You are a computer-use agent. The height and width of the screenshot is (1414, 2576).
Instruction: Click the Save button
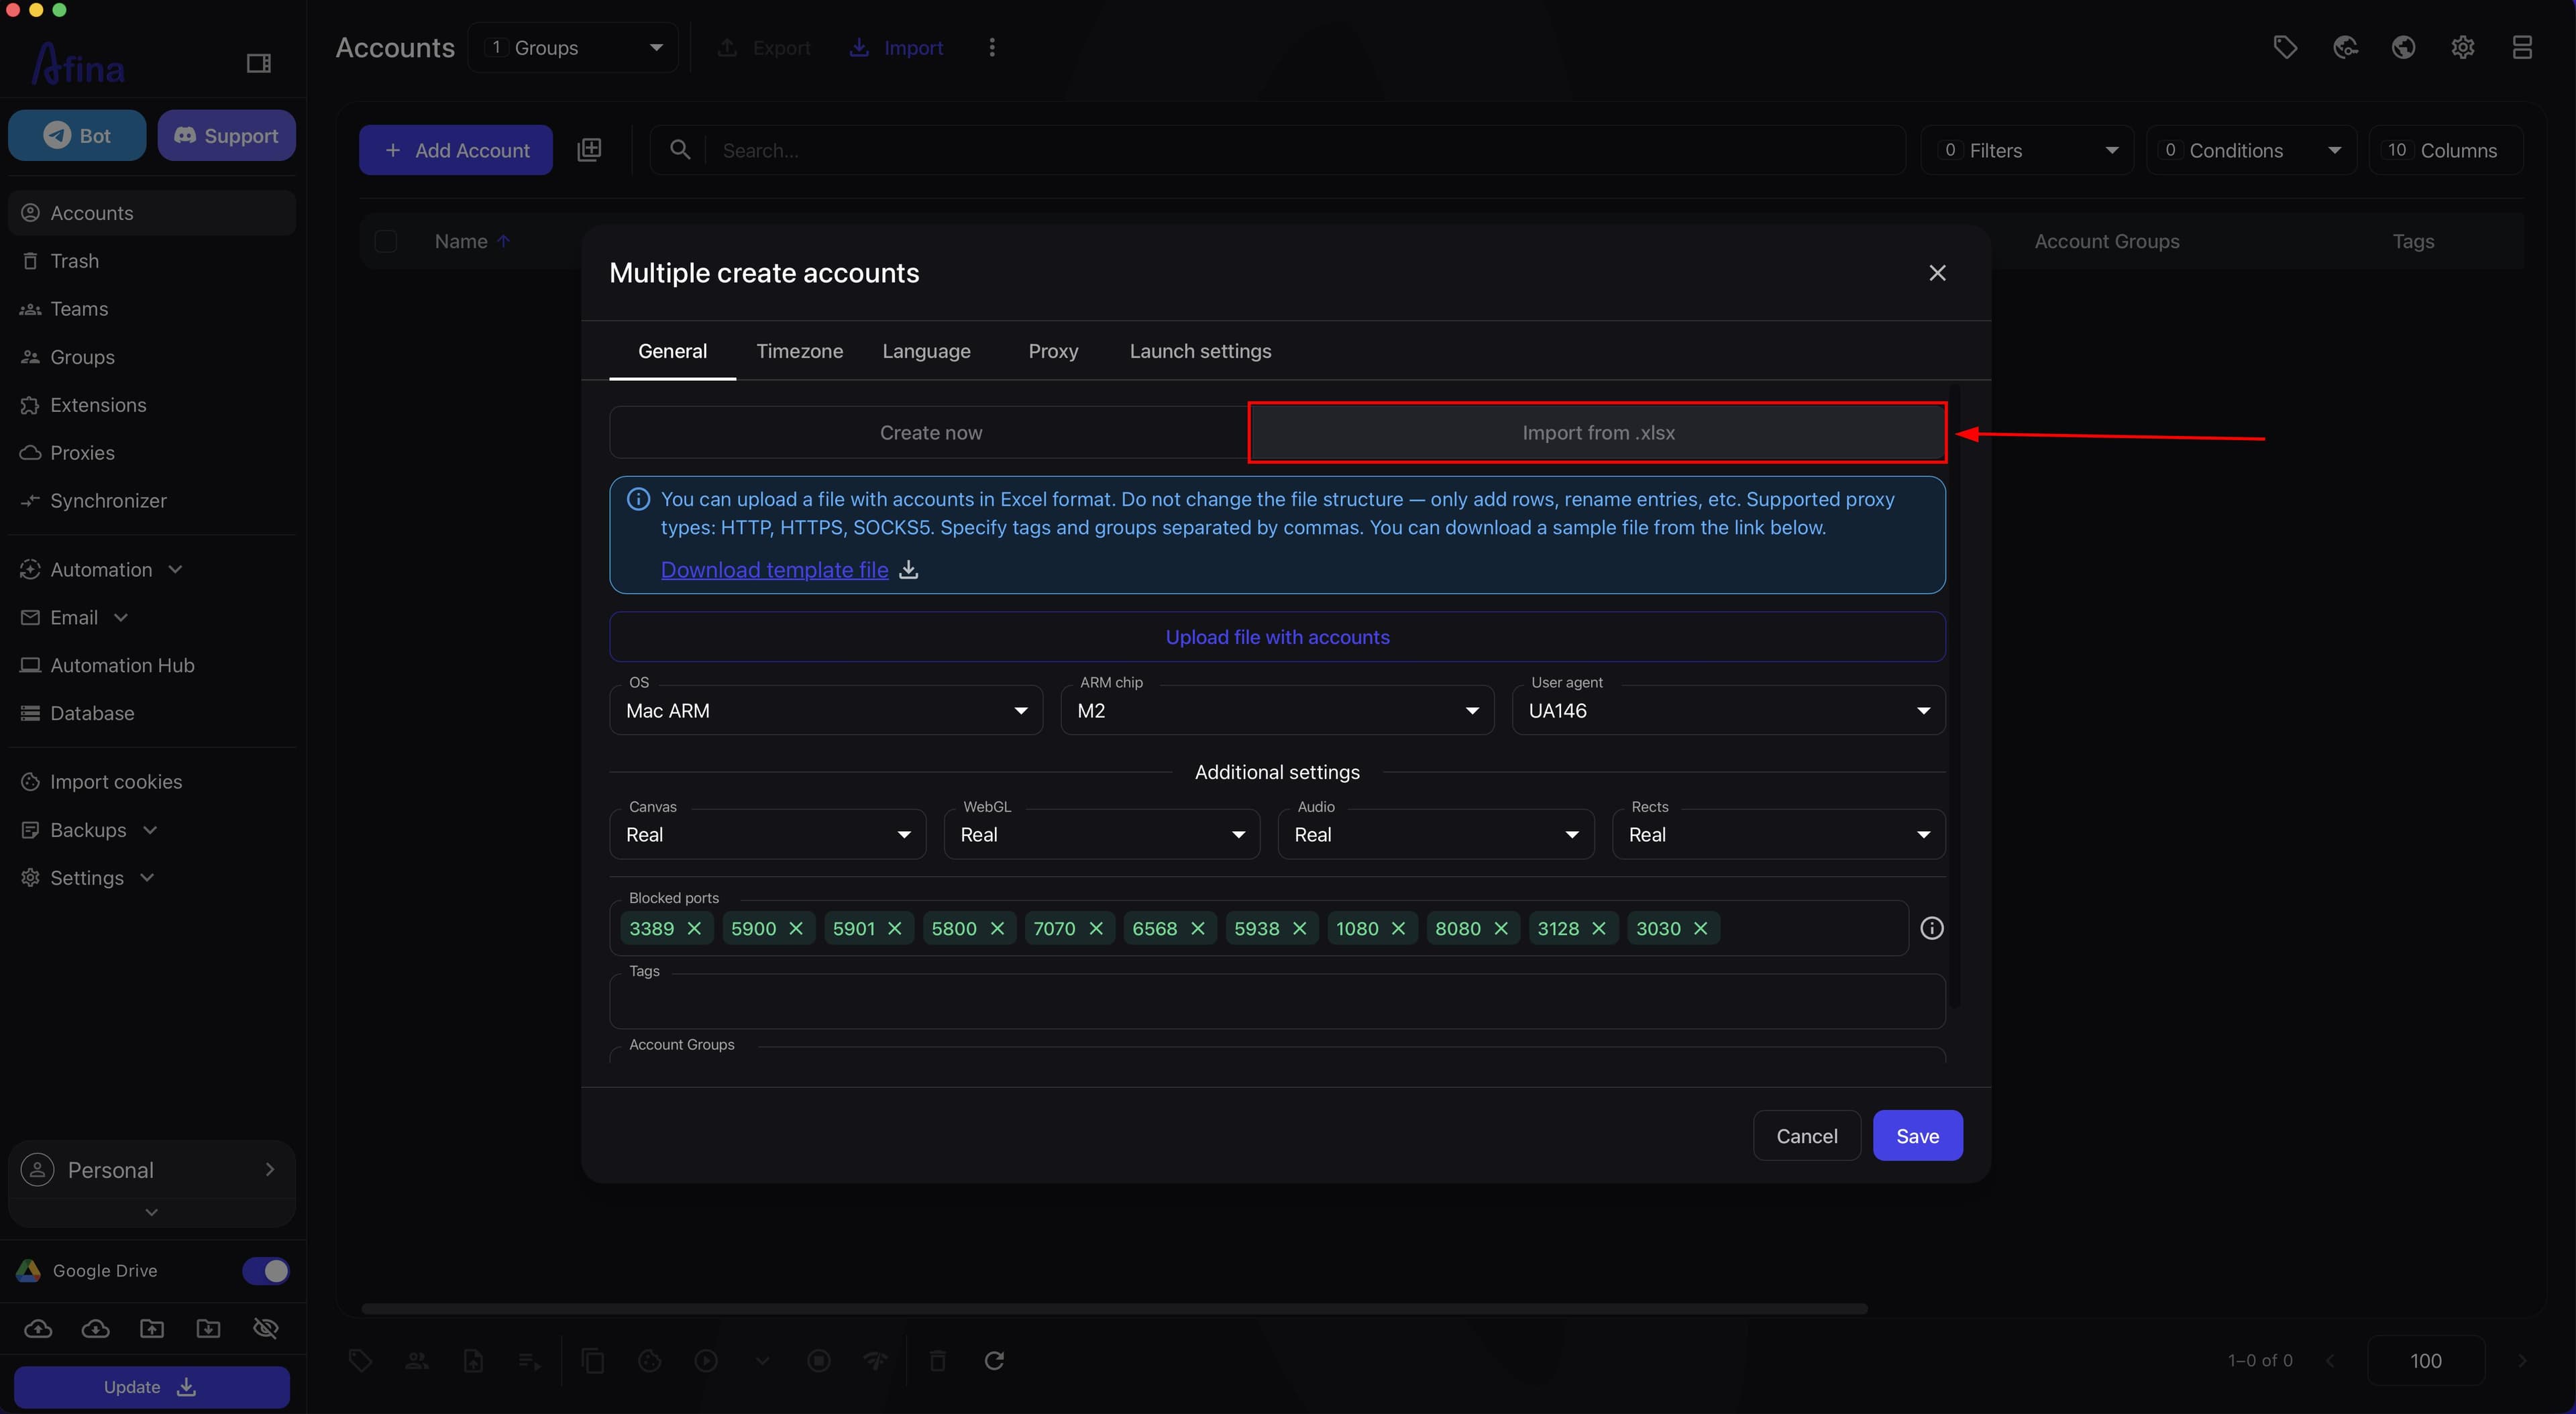tap(1917, 1135)
